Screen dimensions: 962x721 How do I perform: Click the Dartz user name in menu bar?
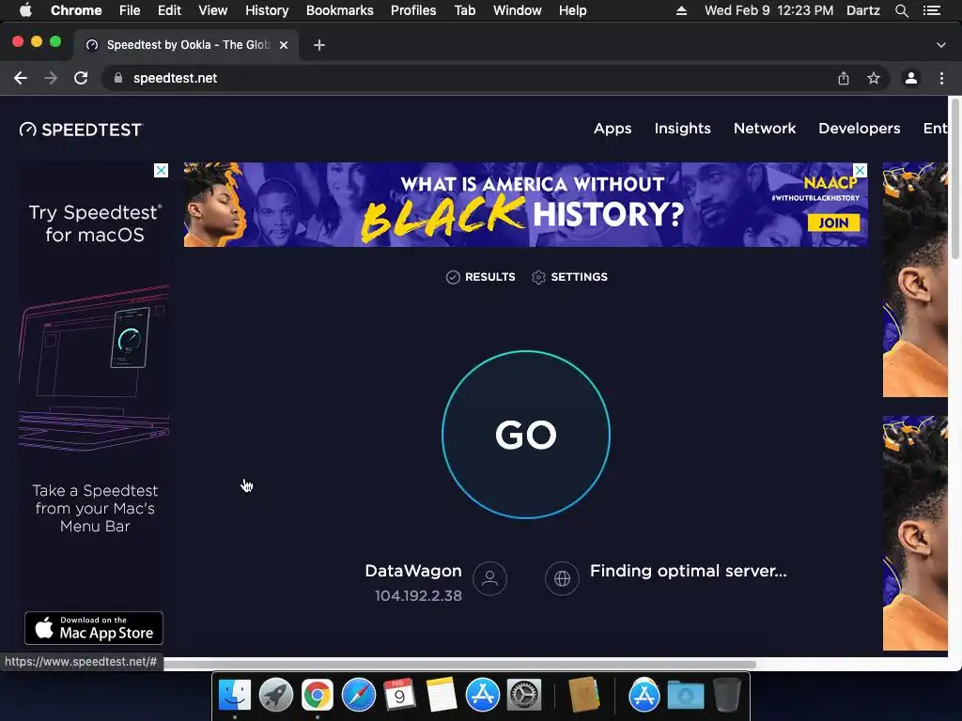click(863, 10)
